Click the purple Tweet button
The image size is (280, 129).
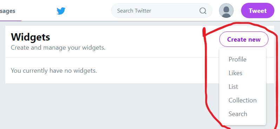258,11
